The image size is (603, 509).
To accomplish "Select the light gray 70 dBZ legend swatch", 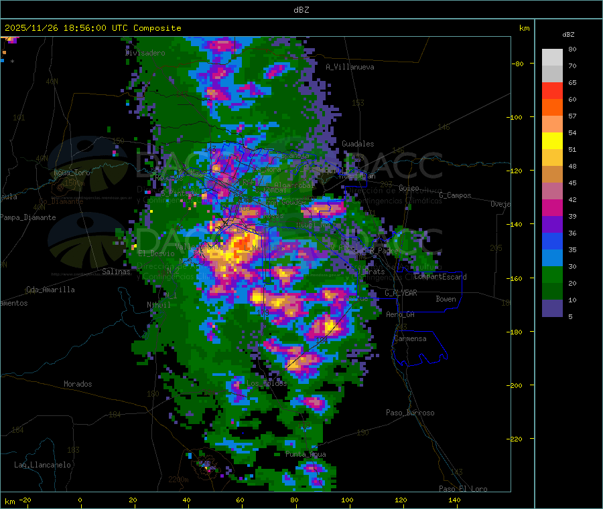I will (x=552, y=74).
